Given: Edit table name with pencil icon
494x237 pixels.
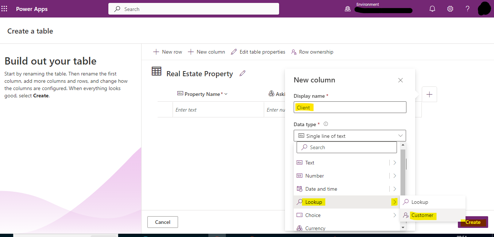Looking at the screenshot, I should [242, 73].
